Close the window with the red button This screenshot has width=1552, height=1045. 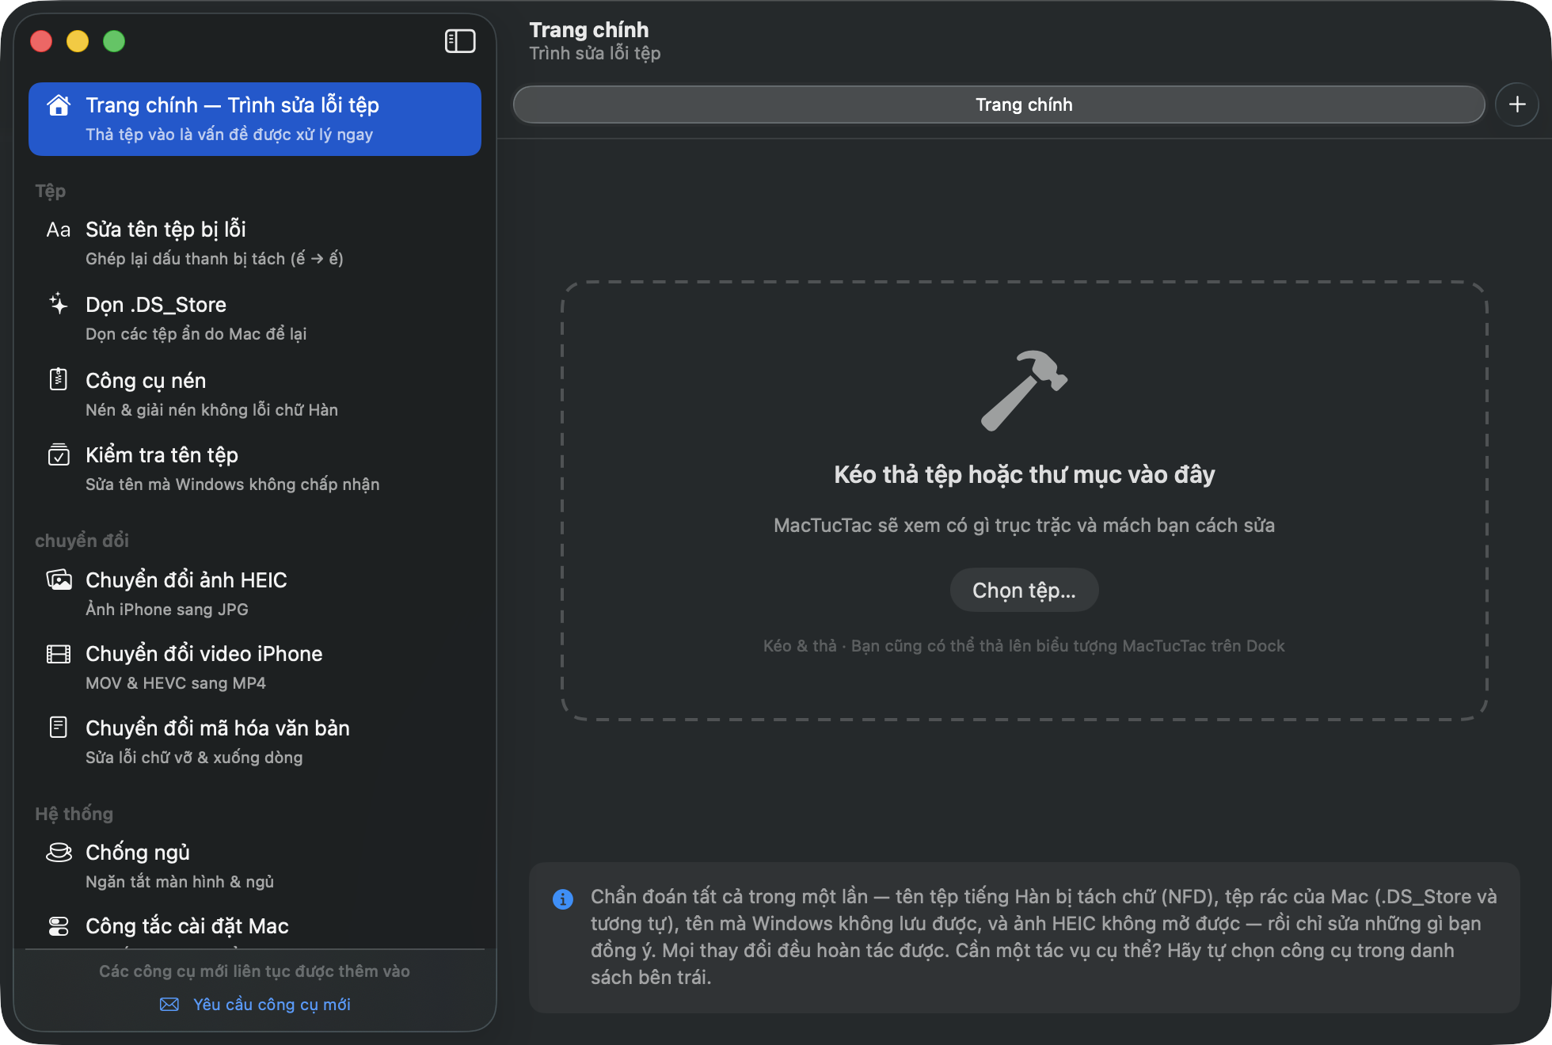click(x=41, y=41)
